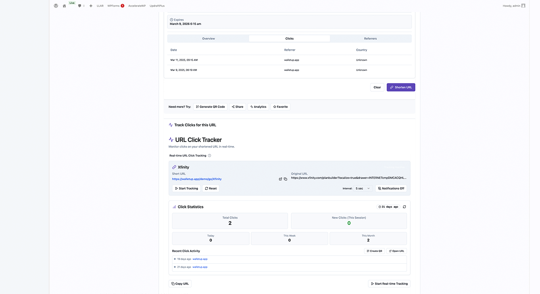Click the Original URL xfinity.com text

click(x=349, y=178)
